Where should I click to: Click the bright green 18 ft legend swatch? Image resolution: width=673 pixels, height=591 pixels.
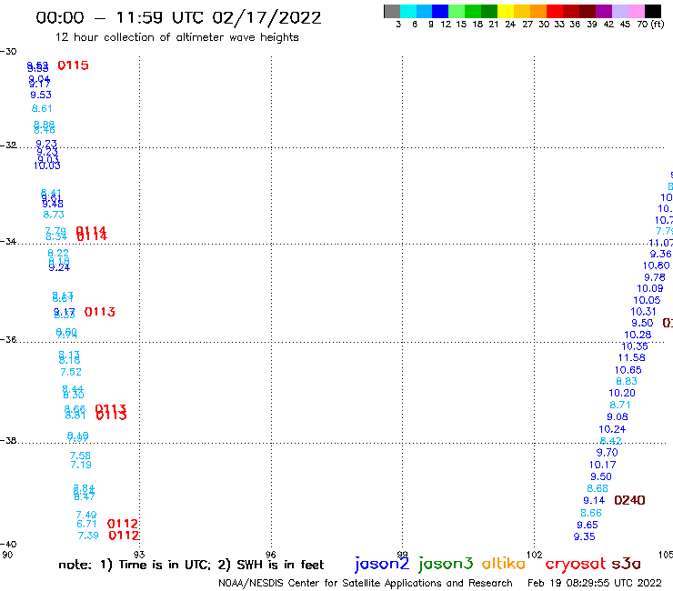tap(473, 11)
